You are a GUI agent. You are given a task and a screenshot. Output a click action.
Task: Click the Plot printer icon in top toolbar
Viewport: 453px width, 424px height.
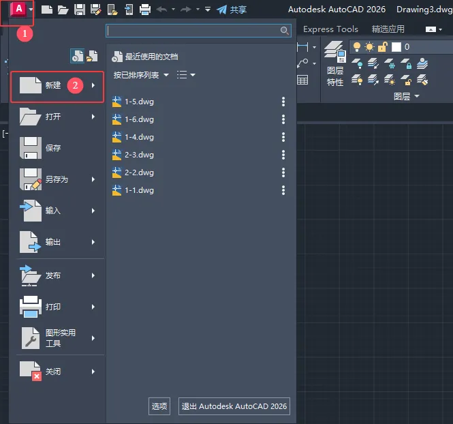(145, 10)
